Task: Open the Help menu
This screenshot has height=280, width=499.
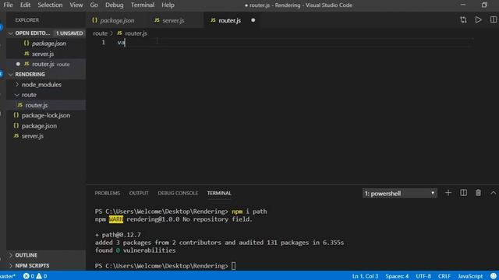Action: (168, 5)
